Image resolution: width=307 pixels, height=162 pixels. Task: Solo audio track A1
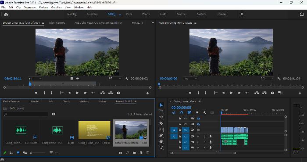click(x=205, y=137)
